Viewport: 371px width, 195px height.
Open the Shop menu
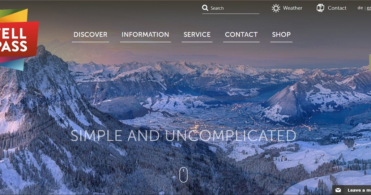coord(281,35)
